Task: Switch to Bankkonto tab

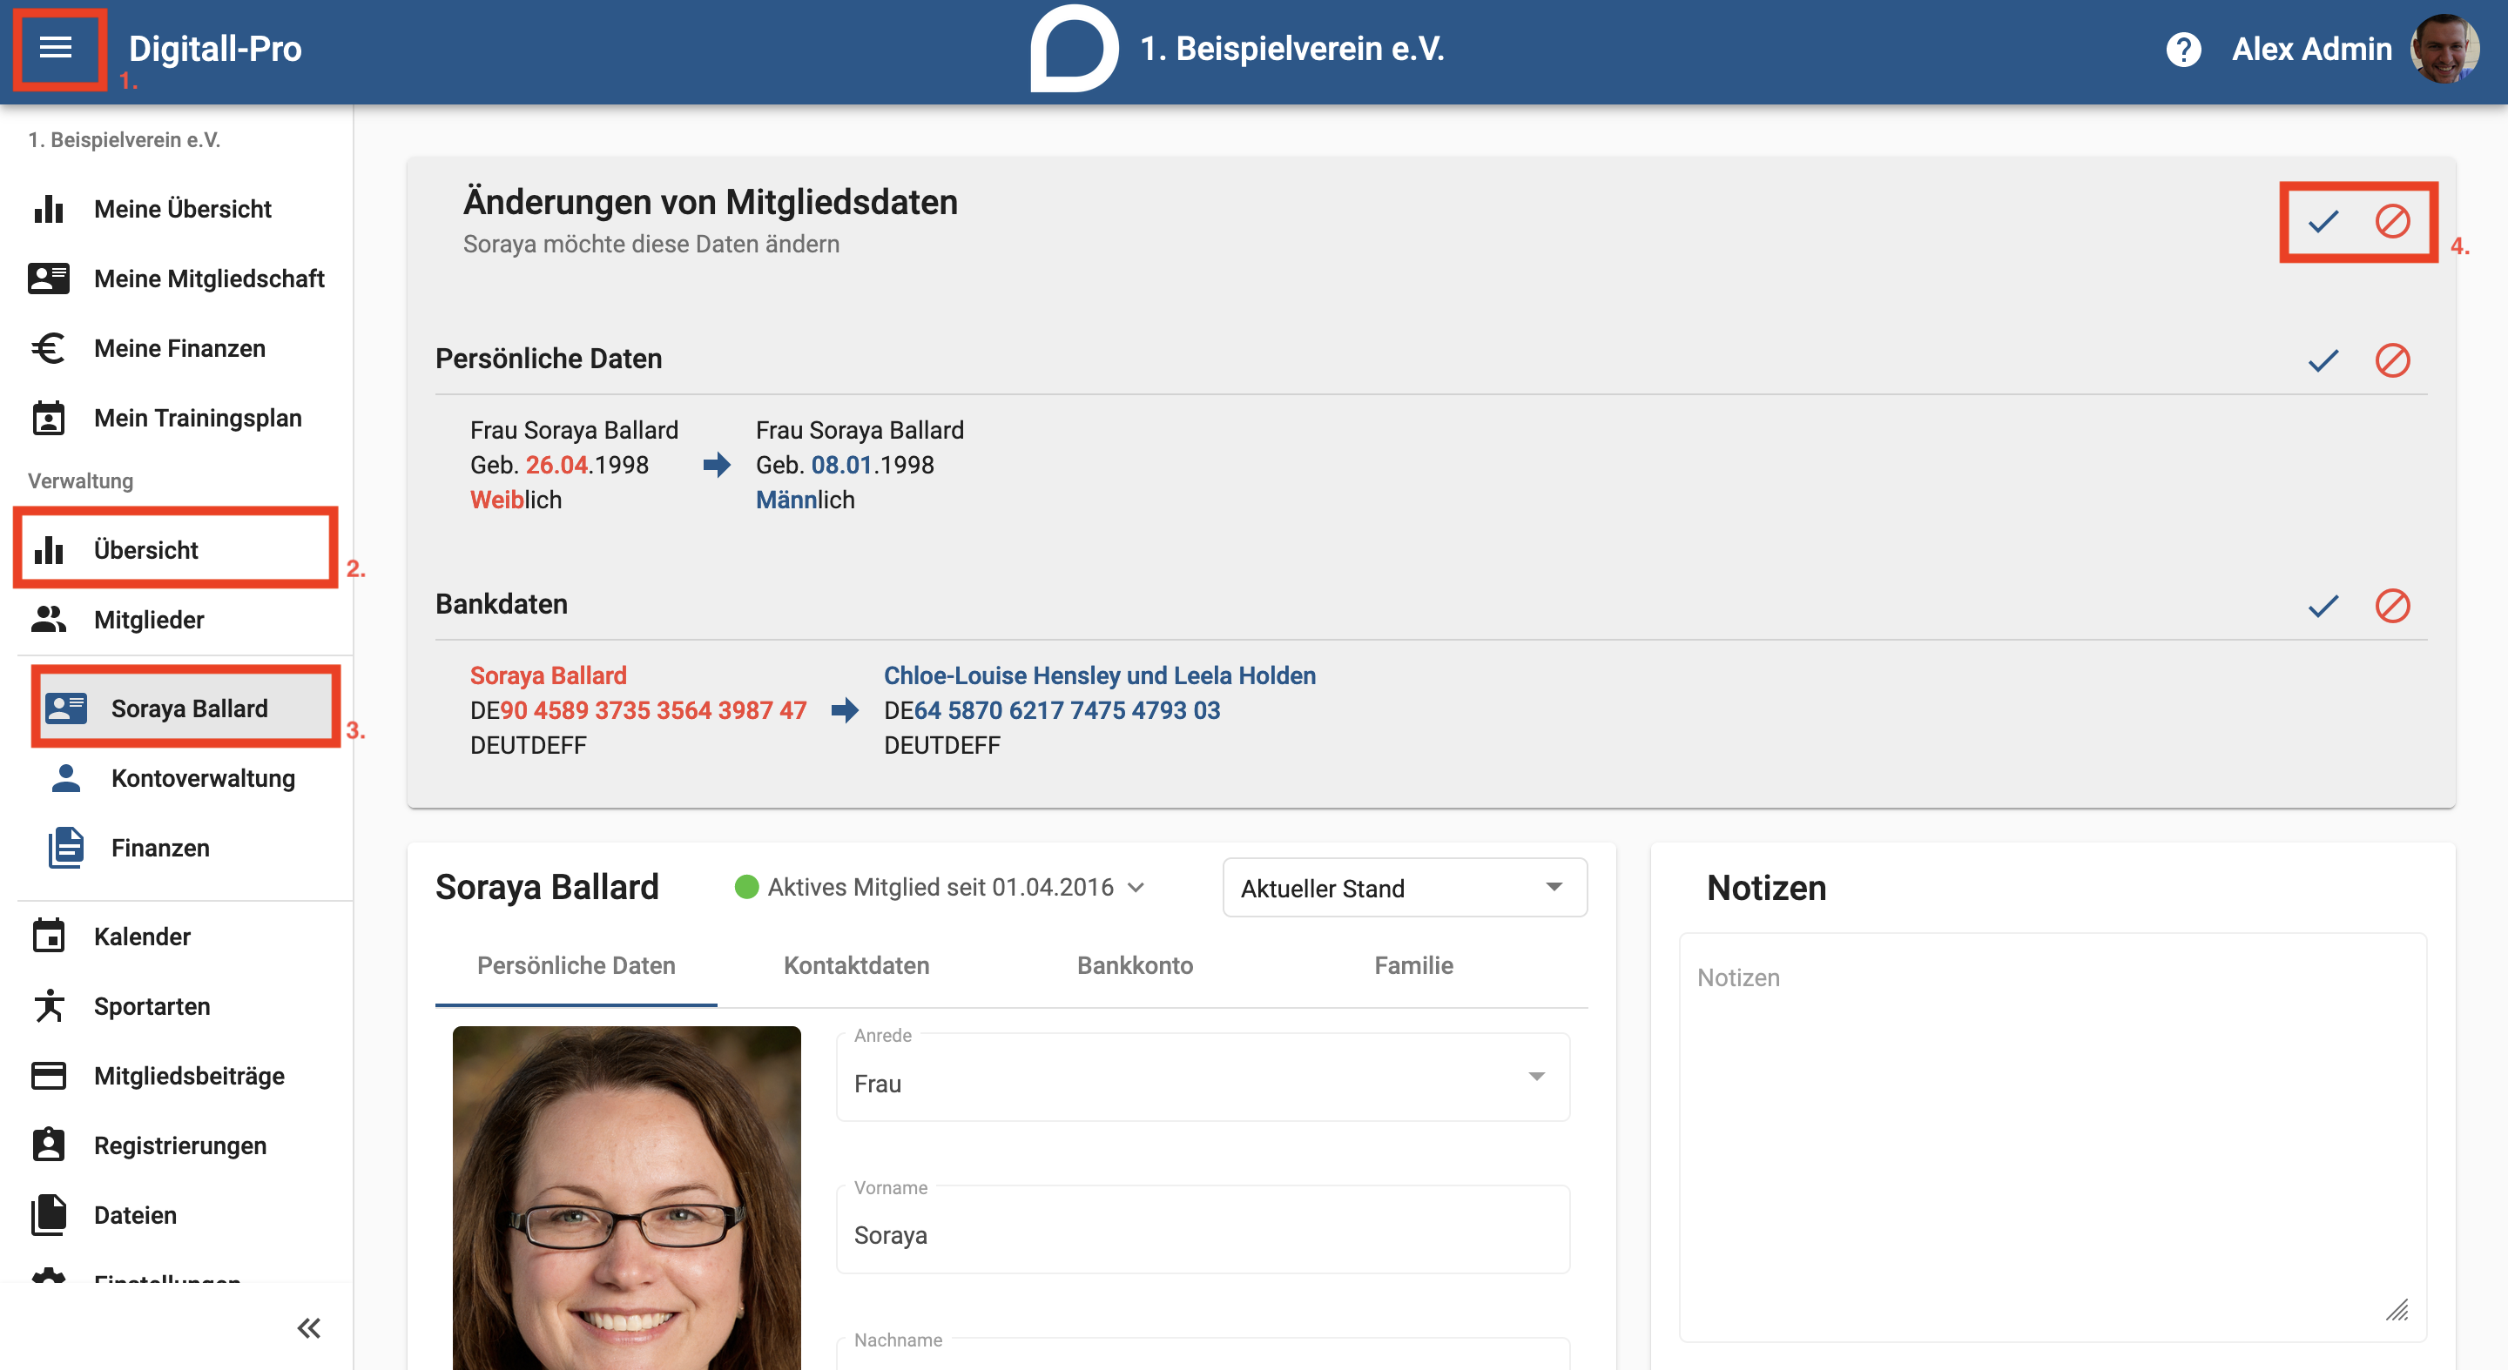Action: coord(1134,966)
